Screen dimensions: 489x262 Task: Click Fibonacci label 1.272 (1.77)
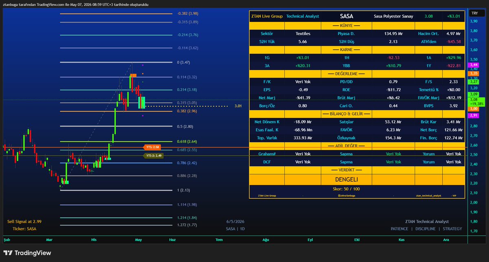point(187,224)
